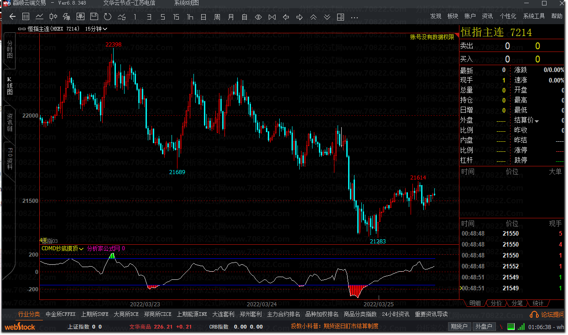
Task: Select the 行业分类 bottom tab
Action: 29,314
